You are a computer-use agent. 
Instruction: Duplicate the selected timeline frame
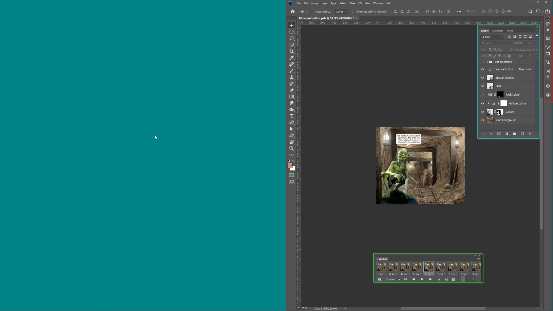(x=446, y=279)
